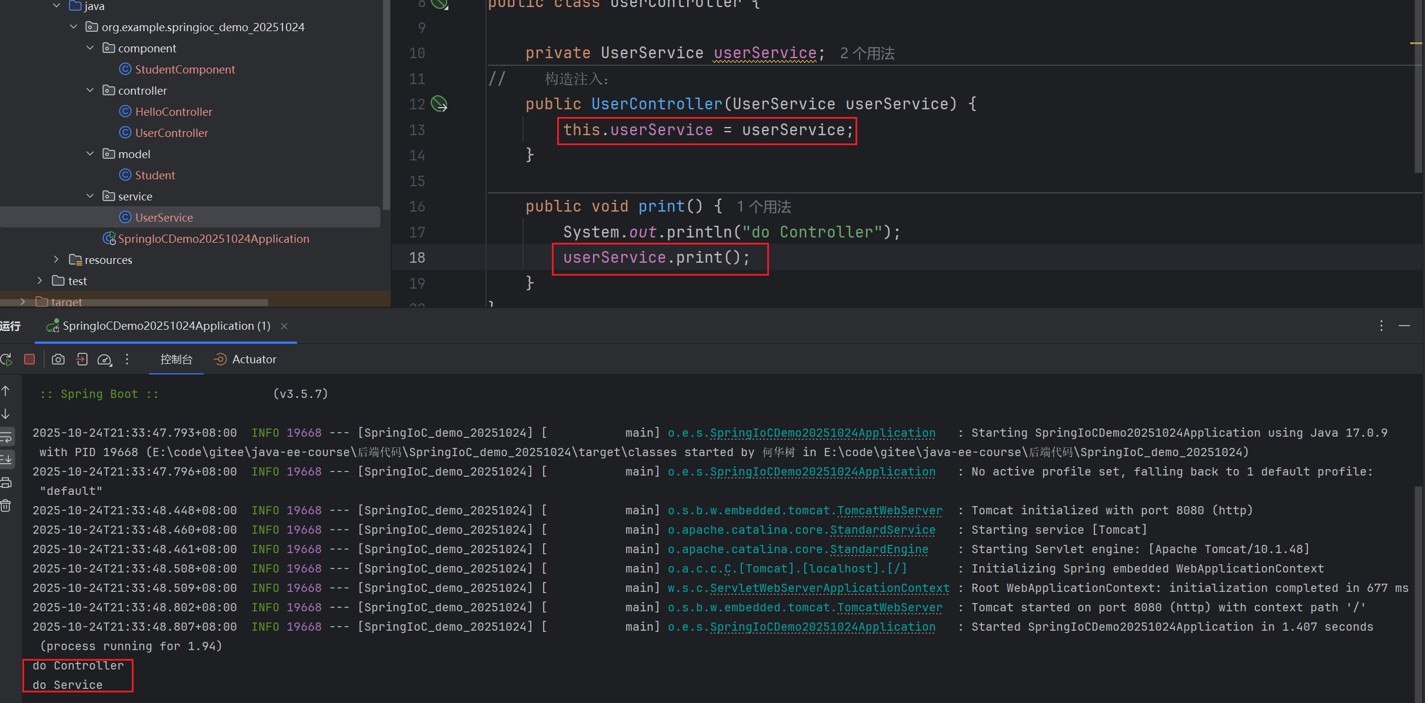This screenshot has height=703, width=1425.
Task: Click the print console output icon
Action: (6, 483)
